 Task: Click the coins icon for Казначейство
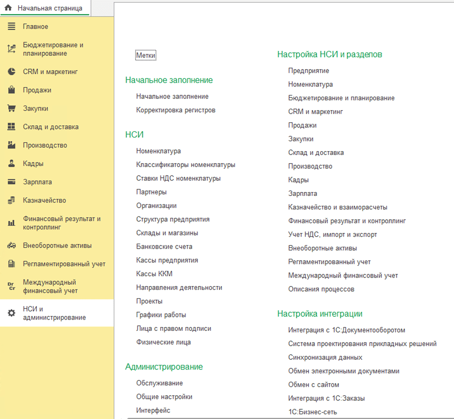tap(12, 200)
